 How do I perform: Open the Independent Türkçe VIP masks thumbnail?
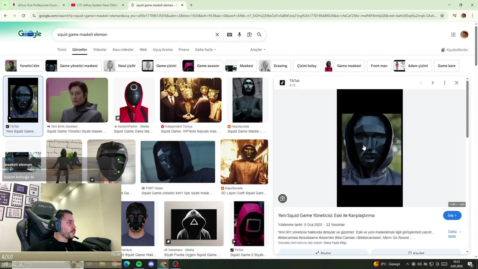coord(191,100)
